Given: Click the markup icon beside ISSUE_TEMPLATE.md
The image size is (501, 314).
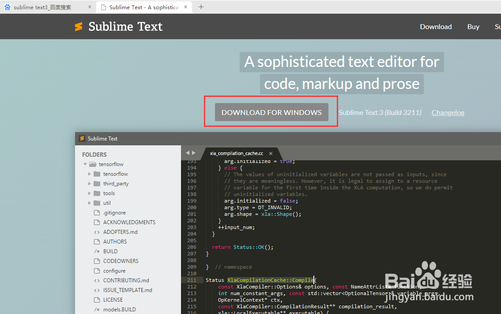Looking at the screenshot, I should click(x=97, y=290).
